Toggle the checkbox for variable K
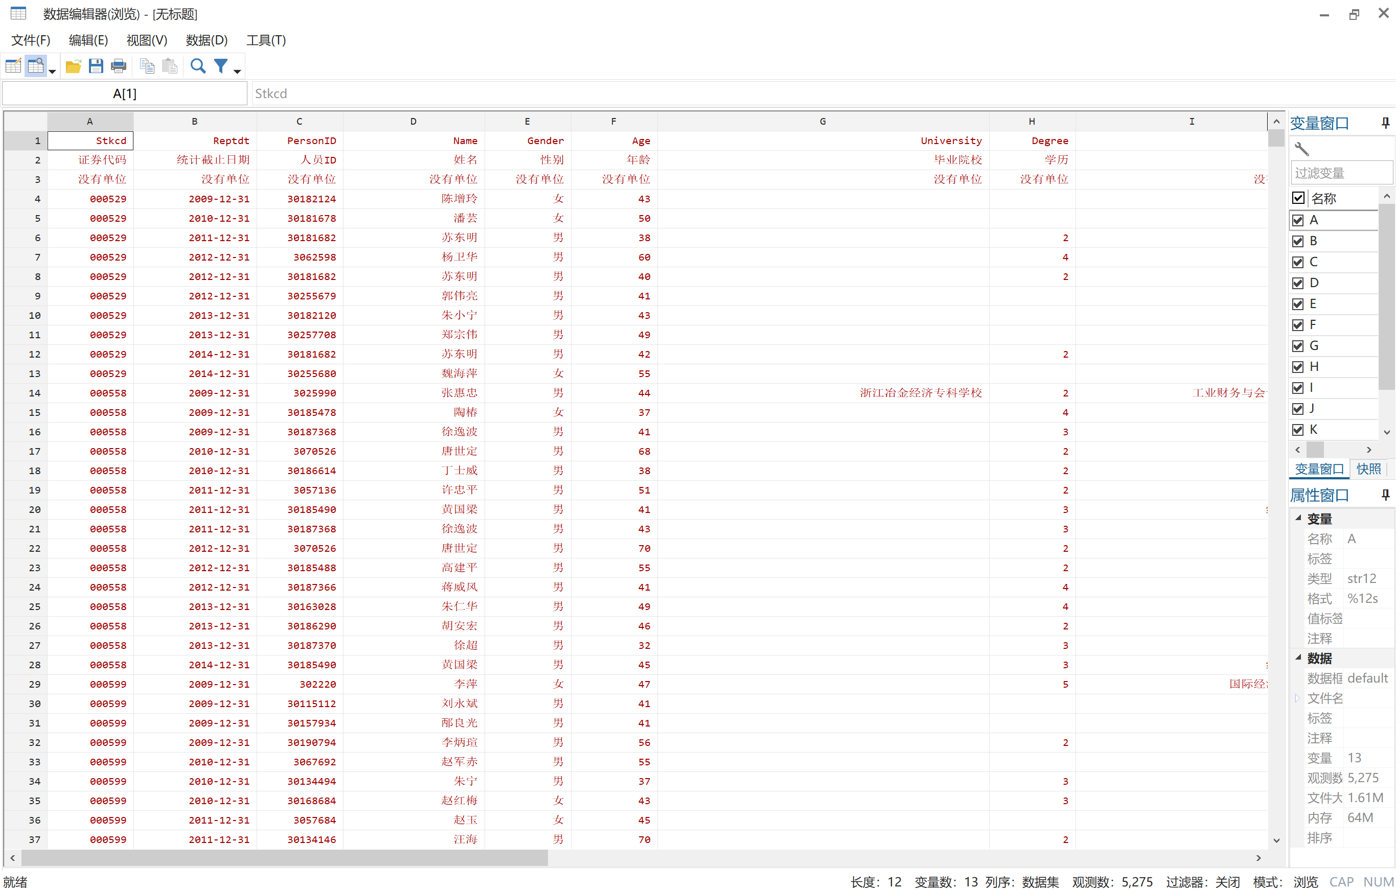This screenshot has width=1396, height=890. [1298, 429]
